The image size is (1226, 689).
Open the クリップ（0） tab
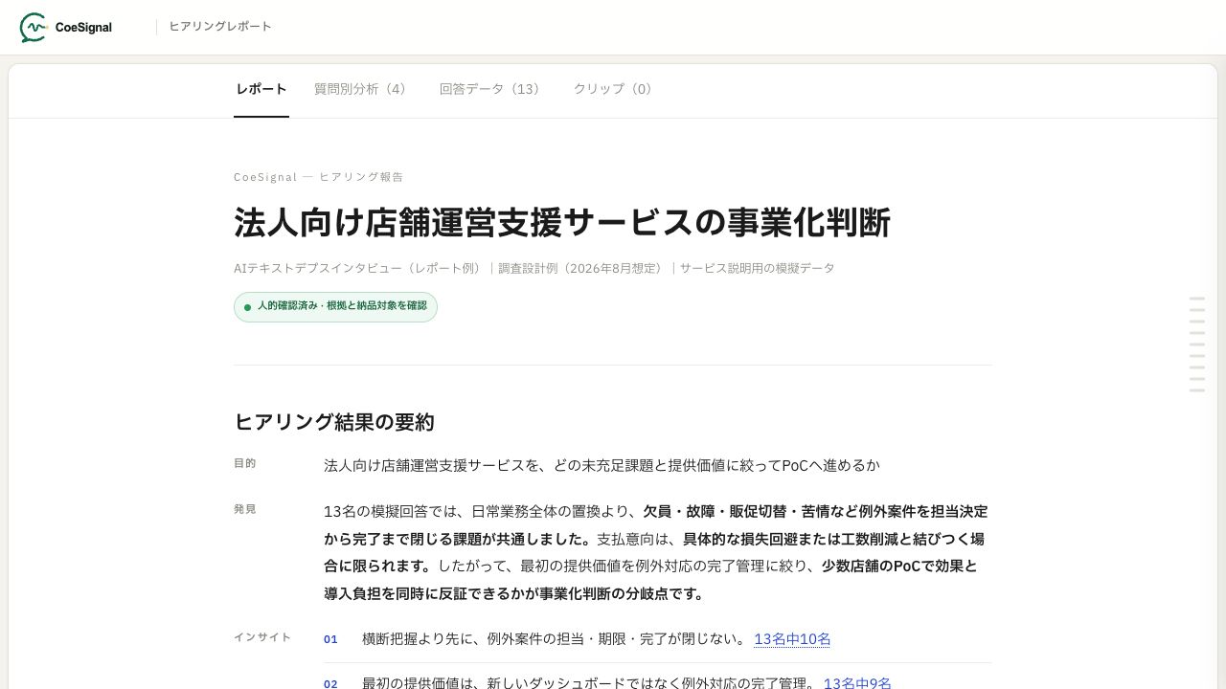(x=615, y=89)
